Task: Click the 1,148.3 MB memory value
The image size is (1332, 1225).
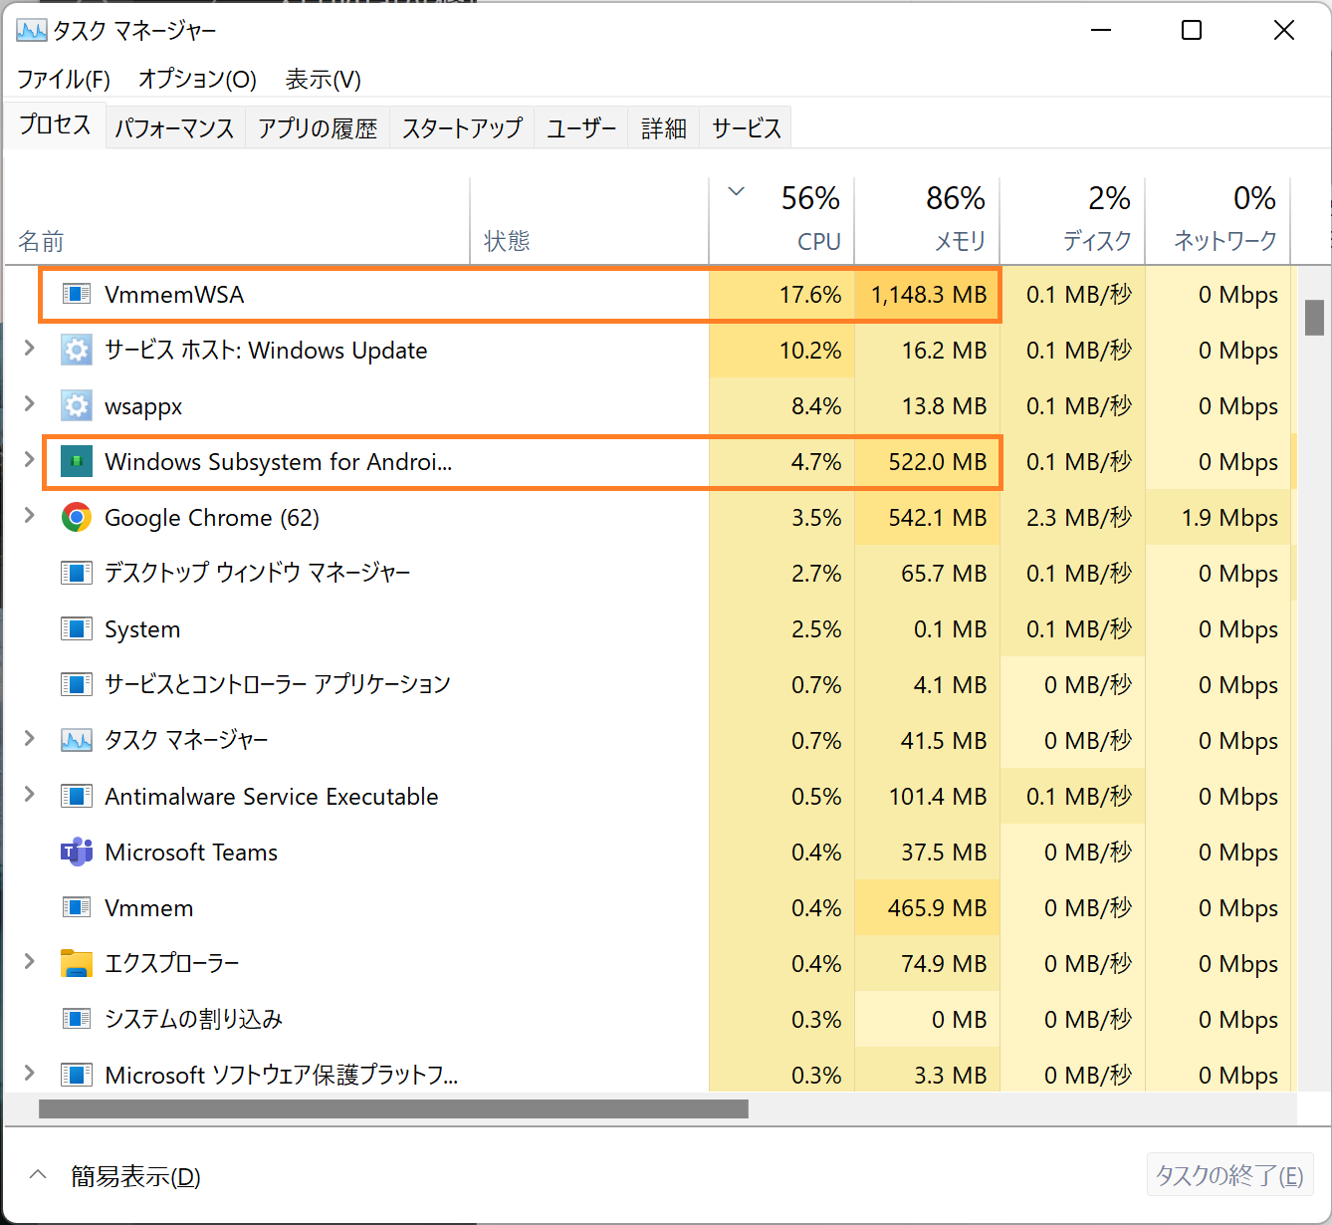Action: [x=929, y=295]
